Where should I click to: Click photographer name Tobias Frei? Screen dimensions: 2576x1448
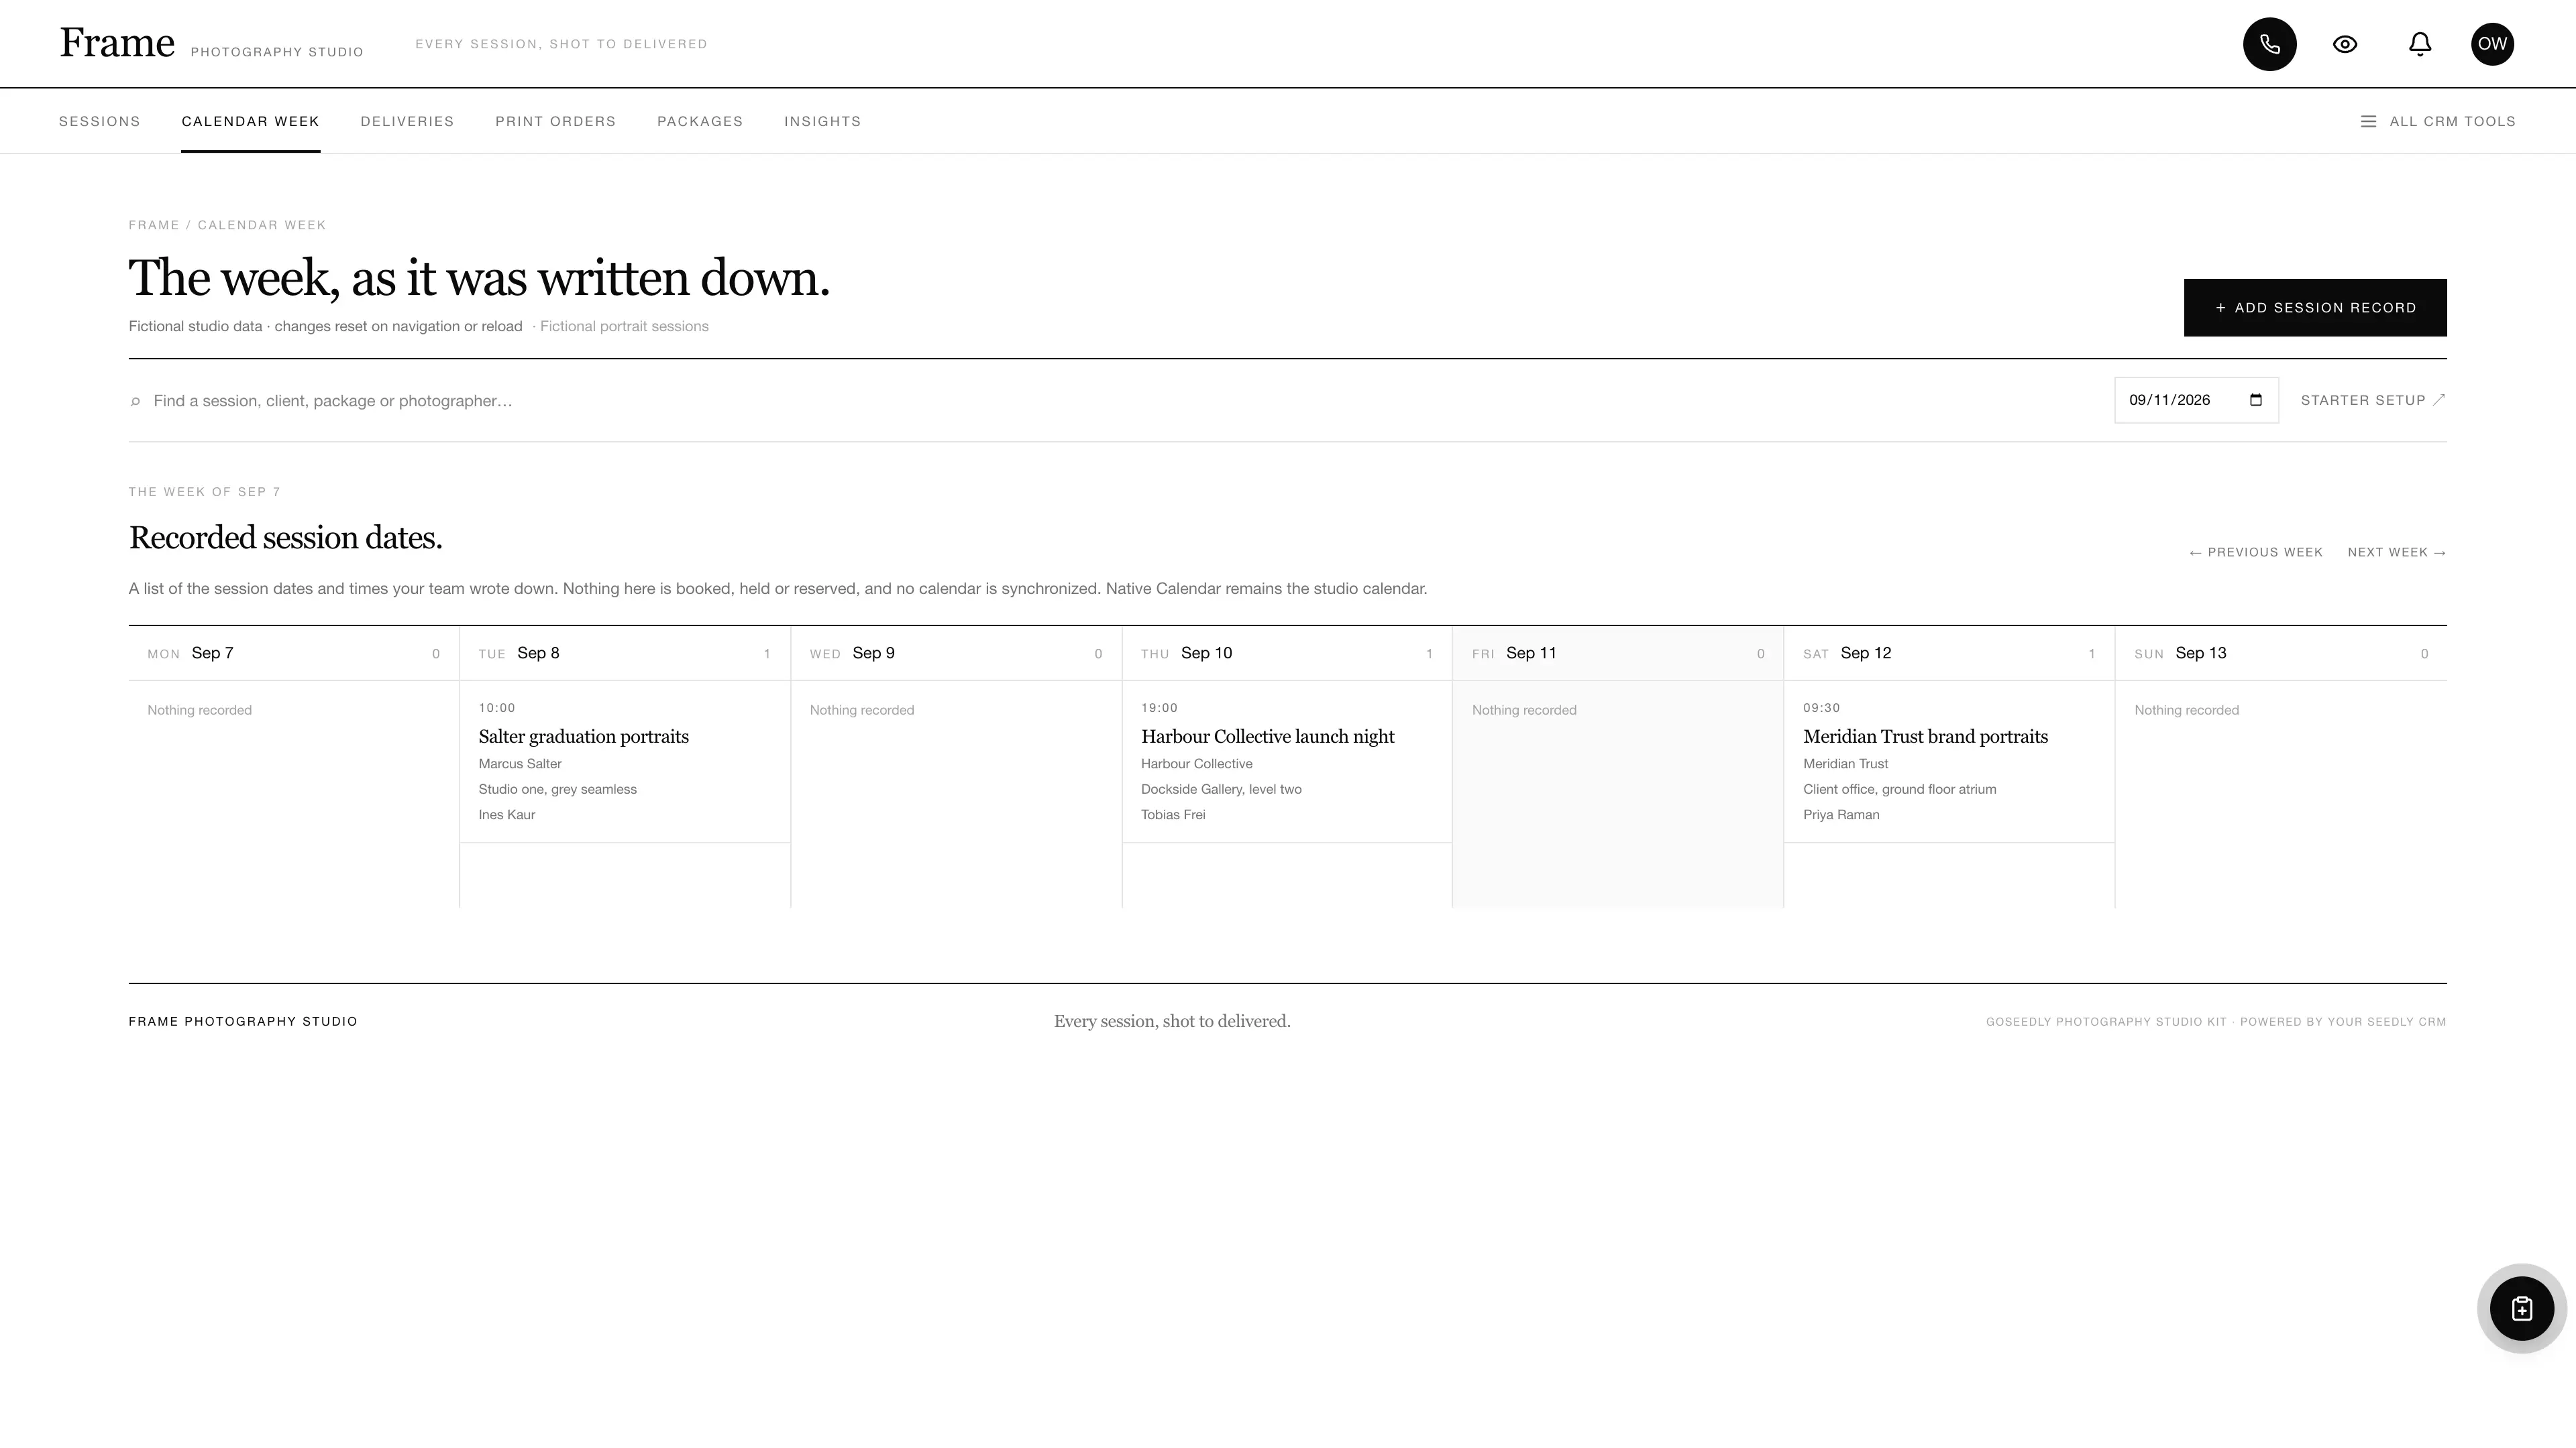point(1173,814)
